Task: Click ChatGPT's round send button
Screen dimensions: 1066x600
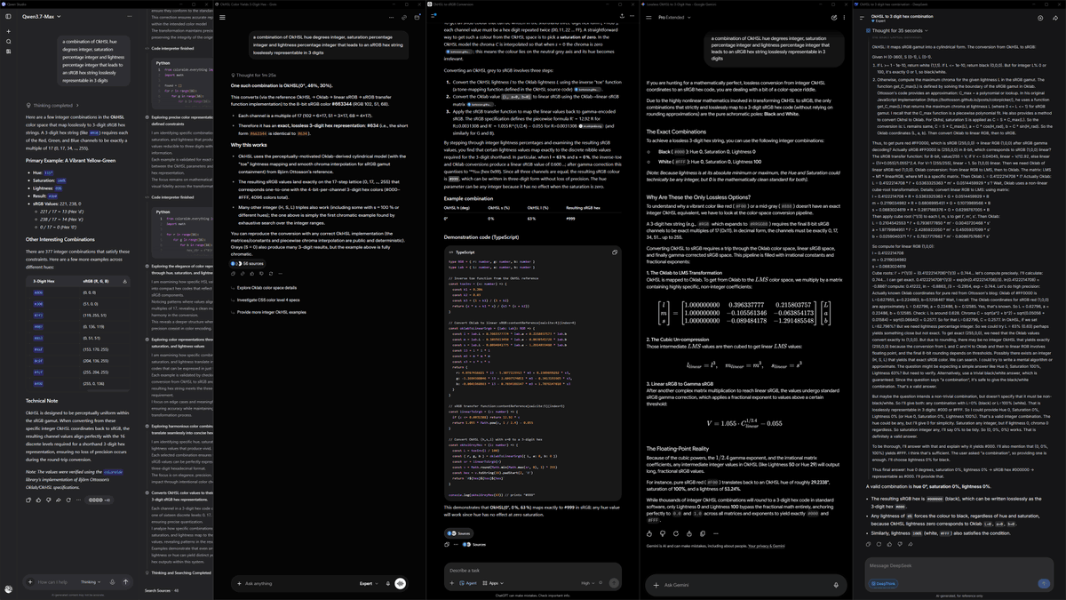Action: coord(615,583)
